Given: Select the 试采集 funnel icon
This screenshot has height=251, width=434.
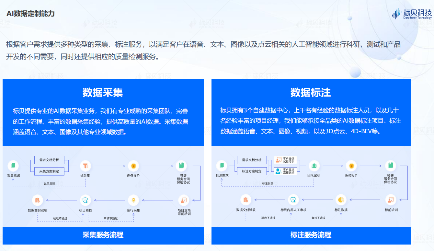Looking at the screenshot, I should click(x=86, y=166).
